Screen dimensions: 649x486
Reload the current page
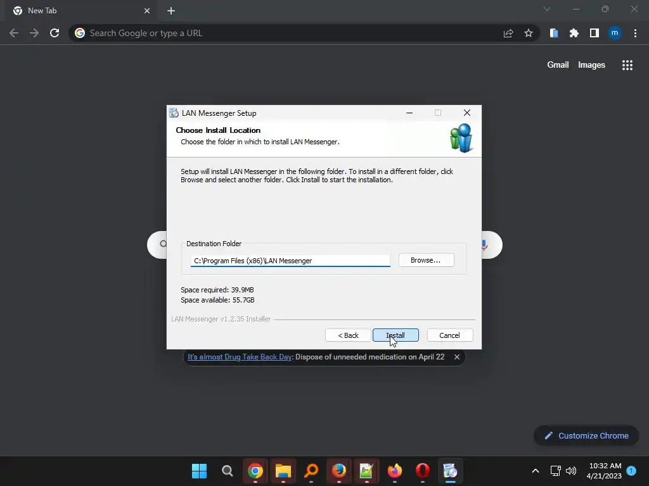pos(55,33)
